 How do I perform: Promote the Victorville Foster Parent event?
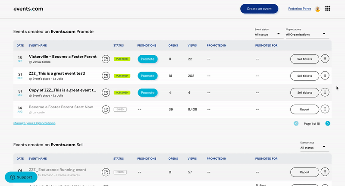pyautogui.click(x=147, y=59)
